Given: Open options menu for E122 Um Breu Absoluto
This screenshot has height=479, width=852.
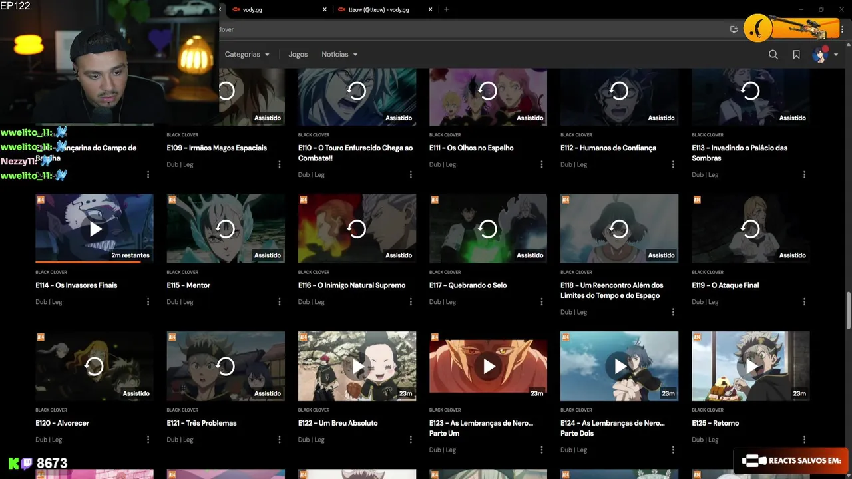Looking at the screenshot, I should [x=411, y=440].
